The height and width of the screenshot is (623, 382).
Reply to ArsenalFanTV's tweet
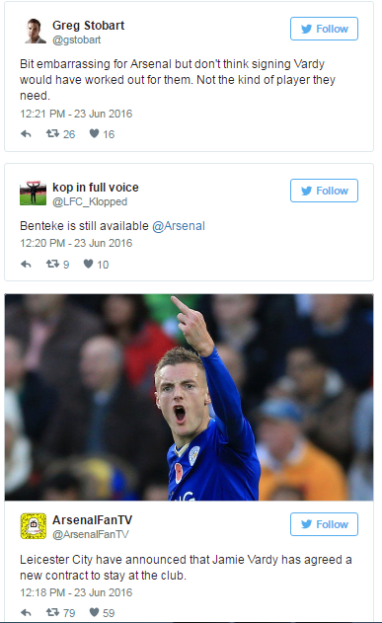point(26,612)
